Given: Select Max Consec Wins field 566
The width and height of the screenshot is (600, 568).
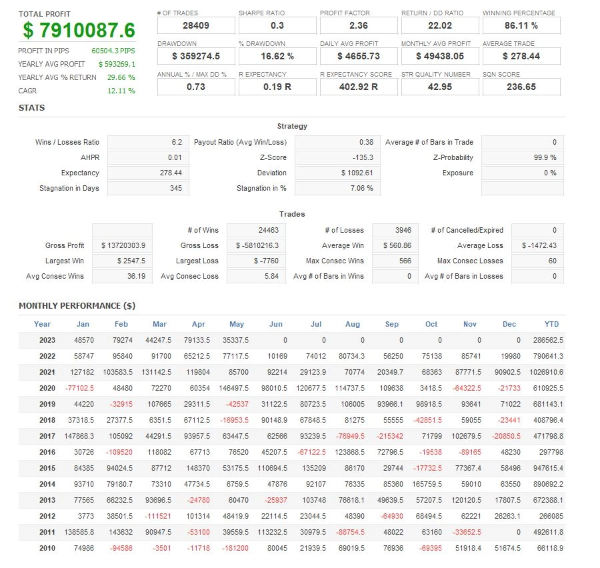Looking at the screenshot, I should point(395,261).
